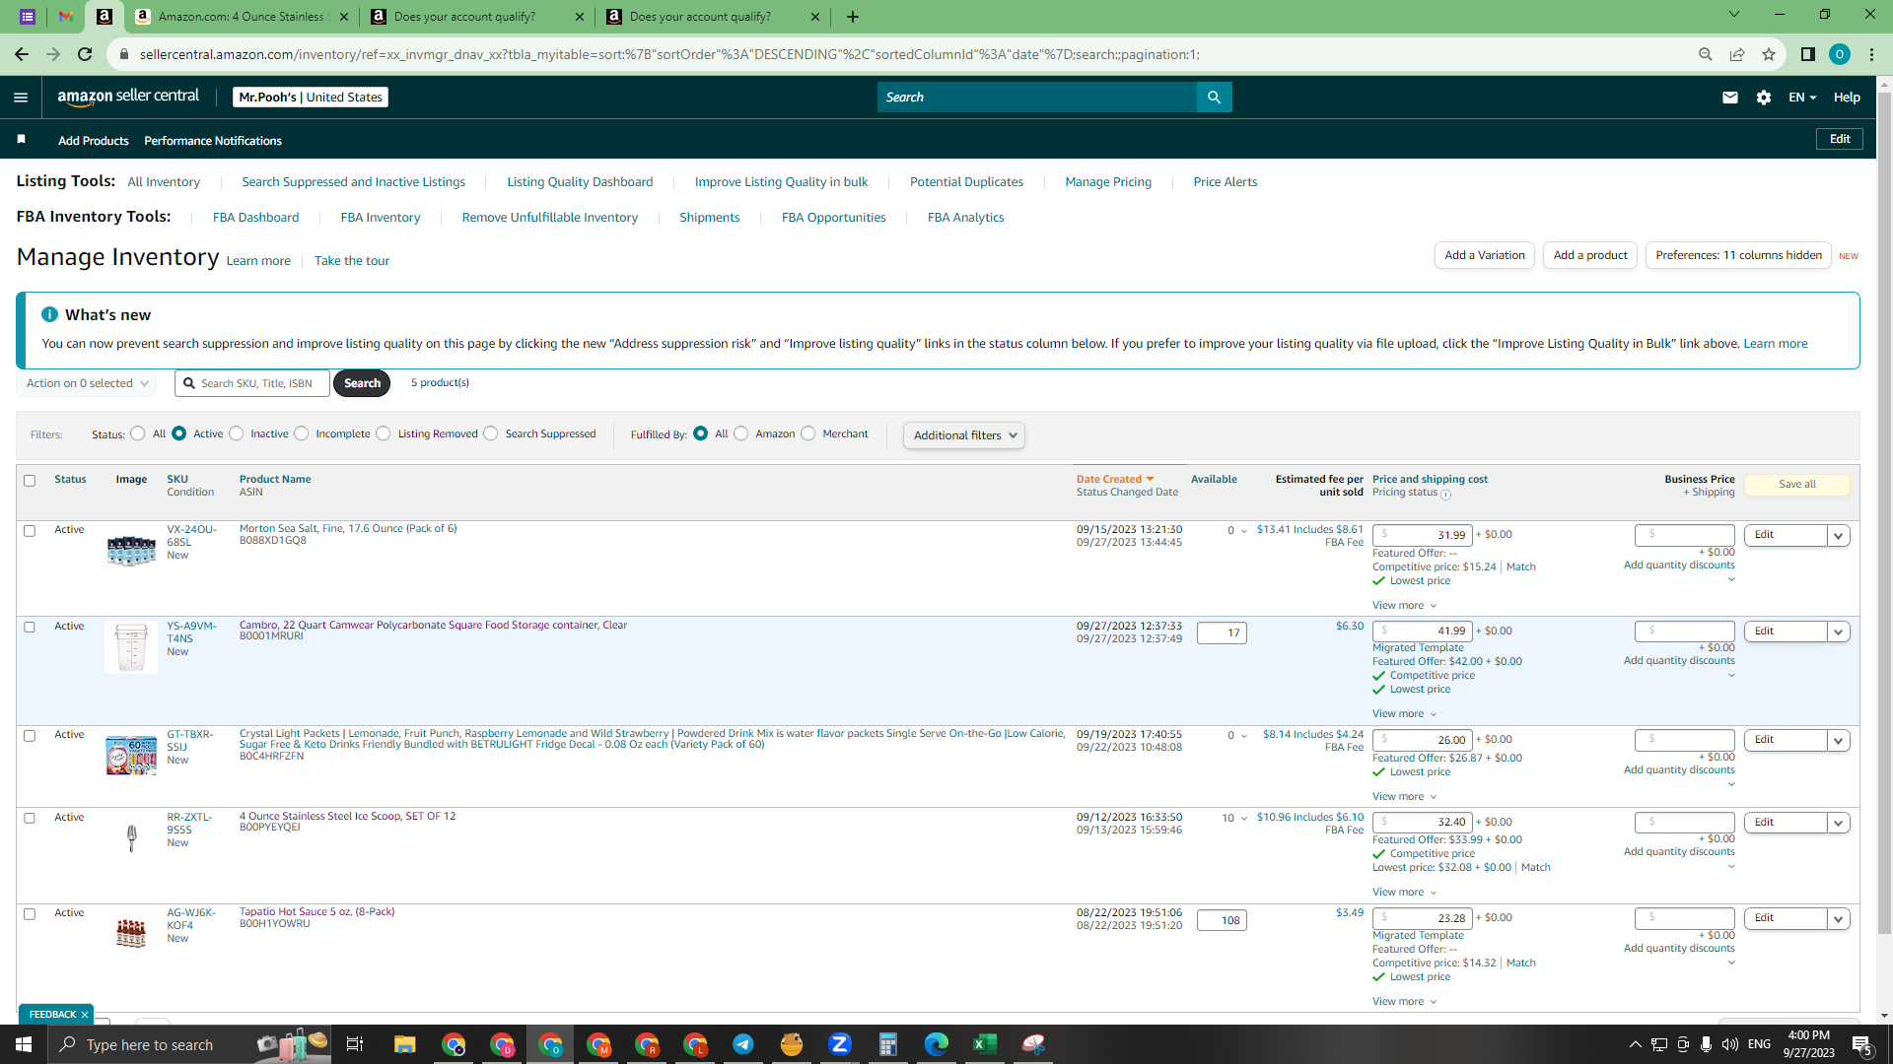Screen dimensions: 1893x1064
Task: Click the search magnifier button in header
Action: pos(1214,98)
